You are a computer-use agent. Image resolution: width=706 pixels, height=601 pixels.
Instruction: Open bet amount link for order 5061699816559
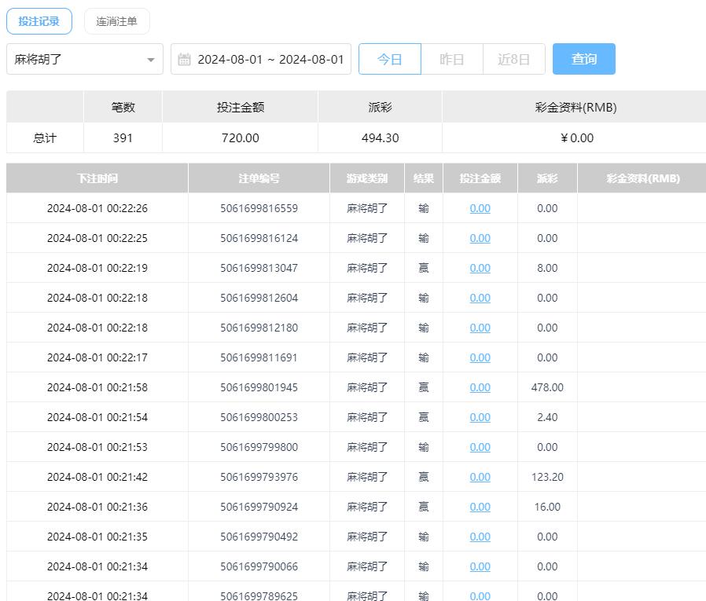tap(480, 208)
